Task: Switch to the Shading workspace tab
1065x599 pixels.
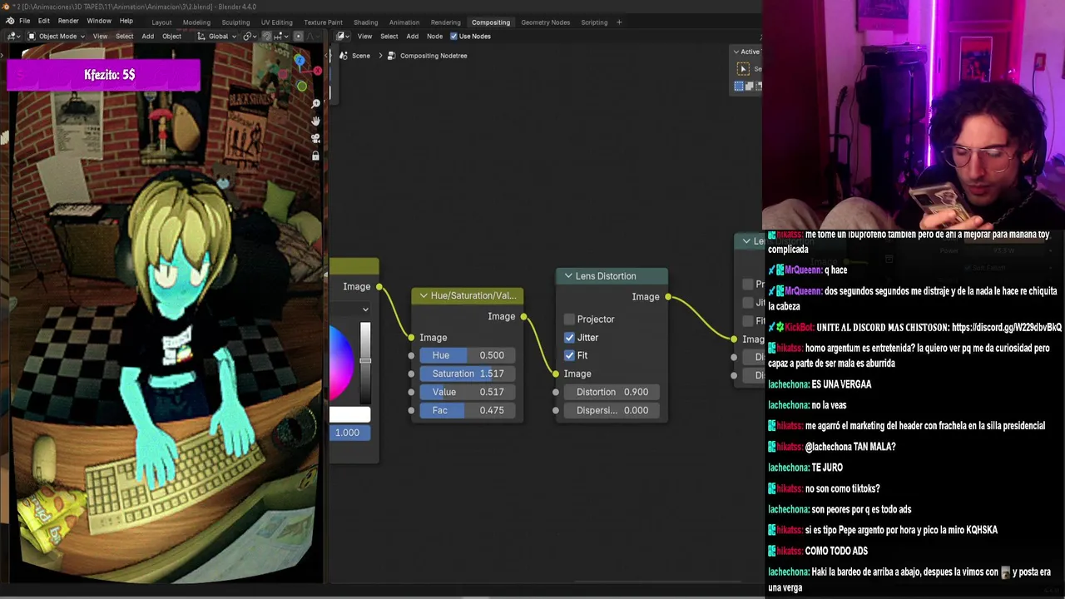Action: [x=365, y=22]
